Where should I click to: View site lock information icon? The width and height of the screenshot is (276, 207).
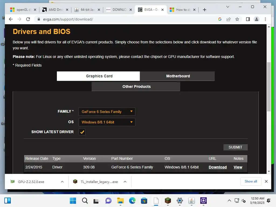point(39,19)
